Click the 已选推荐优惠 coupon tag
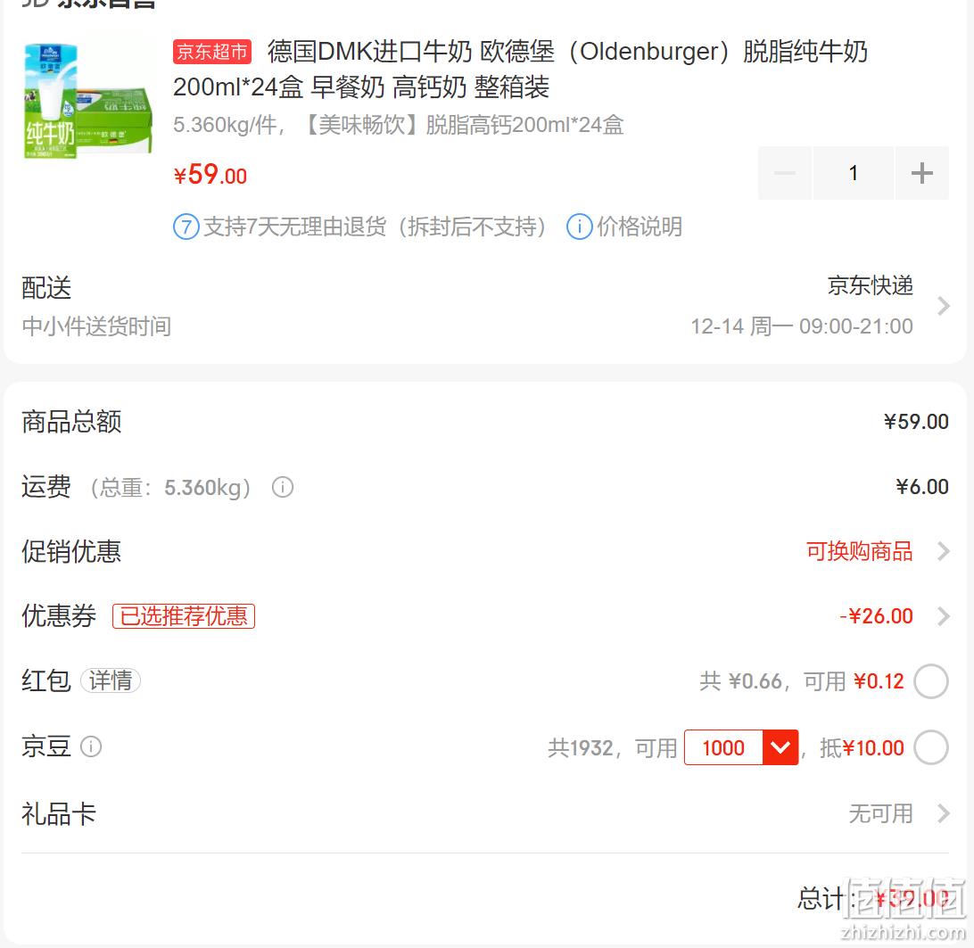The height and width of the screenshot is (948, 974). (183, 616)
